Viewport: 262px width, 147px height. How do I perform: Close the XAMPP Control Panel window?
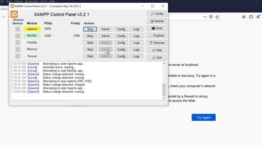pos(163,6)
